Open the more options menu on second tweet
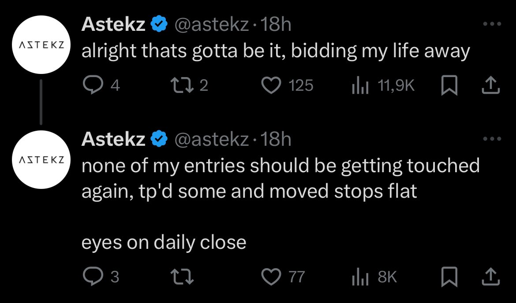Viewport: 516px width, 303px height. pyautogui.click(x=492, y=139)
